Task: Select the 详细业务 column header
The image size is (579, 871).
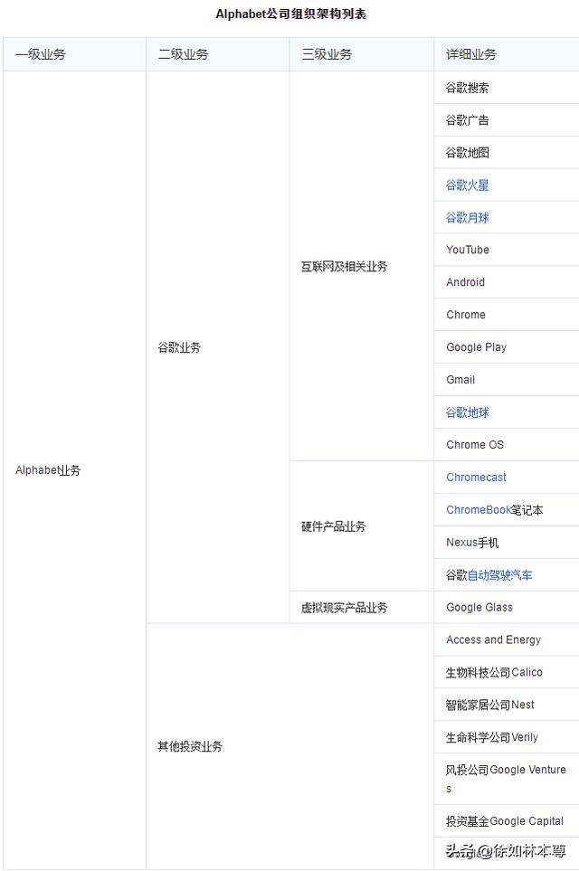Action: coord(507,54)
